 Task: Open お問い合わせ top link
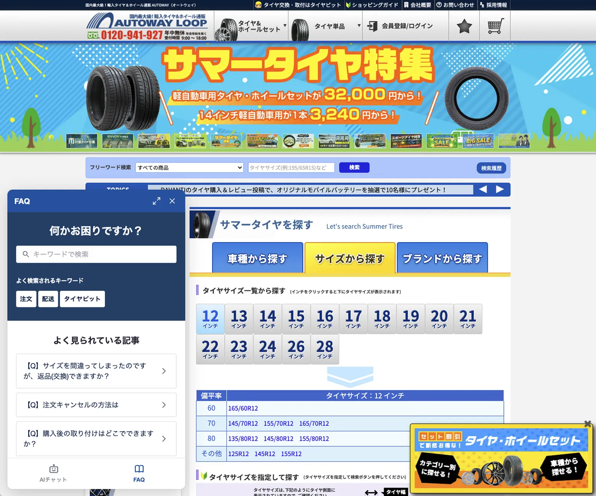pyautogui.click(x=455, y=5)
